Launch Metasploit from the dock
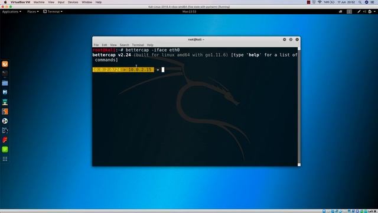The height and width of the screenshot is (213, 378). 5,92
